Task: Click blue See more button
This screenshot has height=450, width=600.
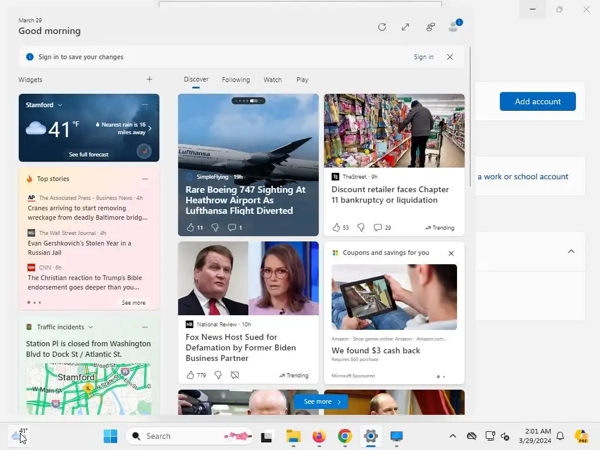Action: (x=322, y=401)
